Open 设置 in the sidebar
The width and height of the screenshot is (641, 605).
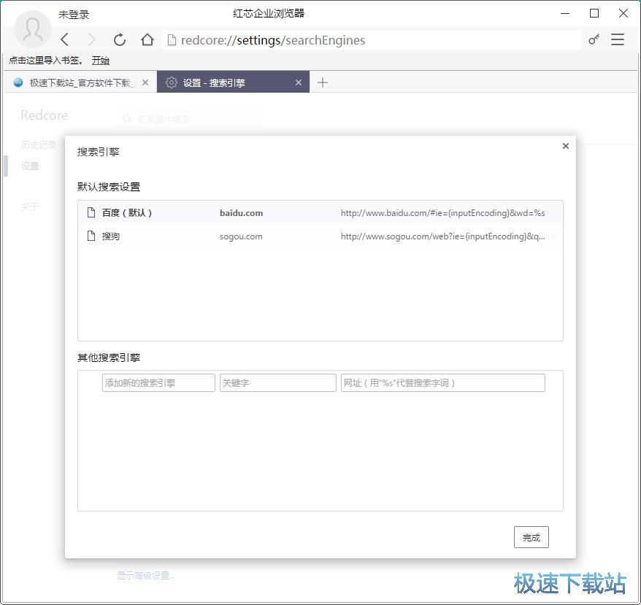pos(30,166)
